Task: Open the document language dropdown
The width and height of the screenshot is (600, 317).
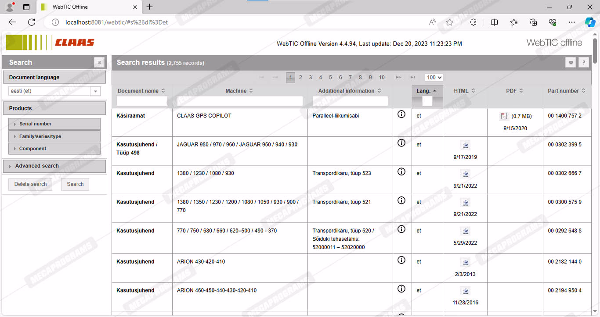Action: tap(95, 91)
